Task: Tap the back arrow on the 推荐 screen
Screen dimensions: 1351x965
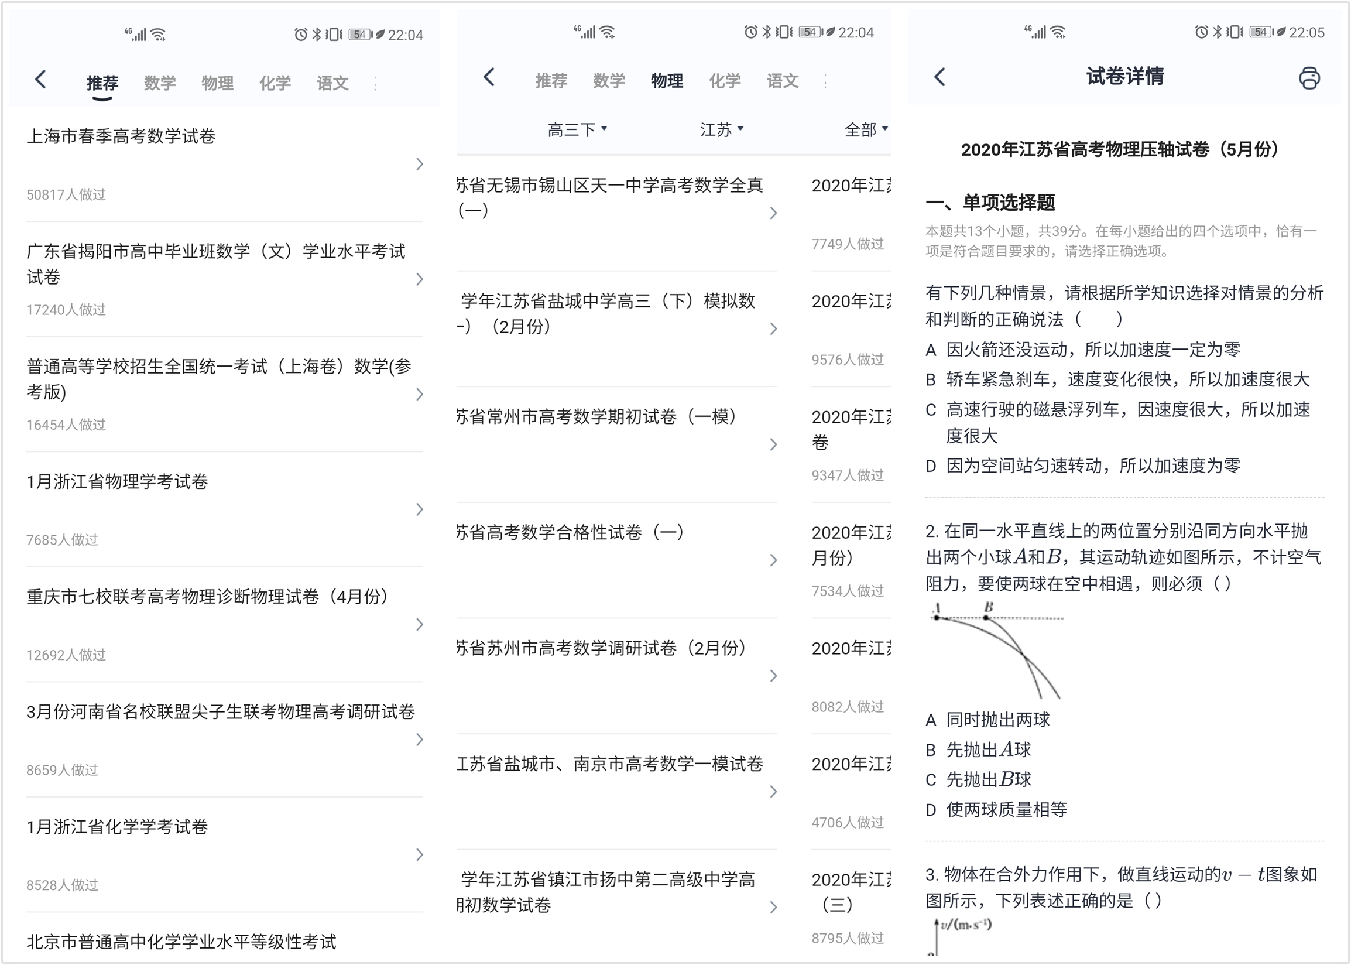Action: 40,79
